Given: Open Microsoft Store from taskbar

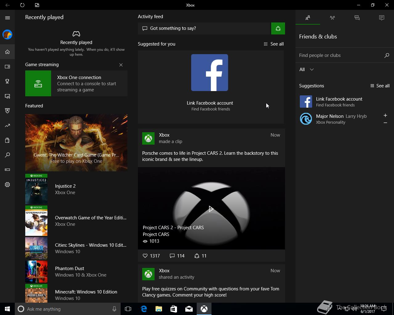Looking at the screenshot, I should [174, 309].
